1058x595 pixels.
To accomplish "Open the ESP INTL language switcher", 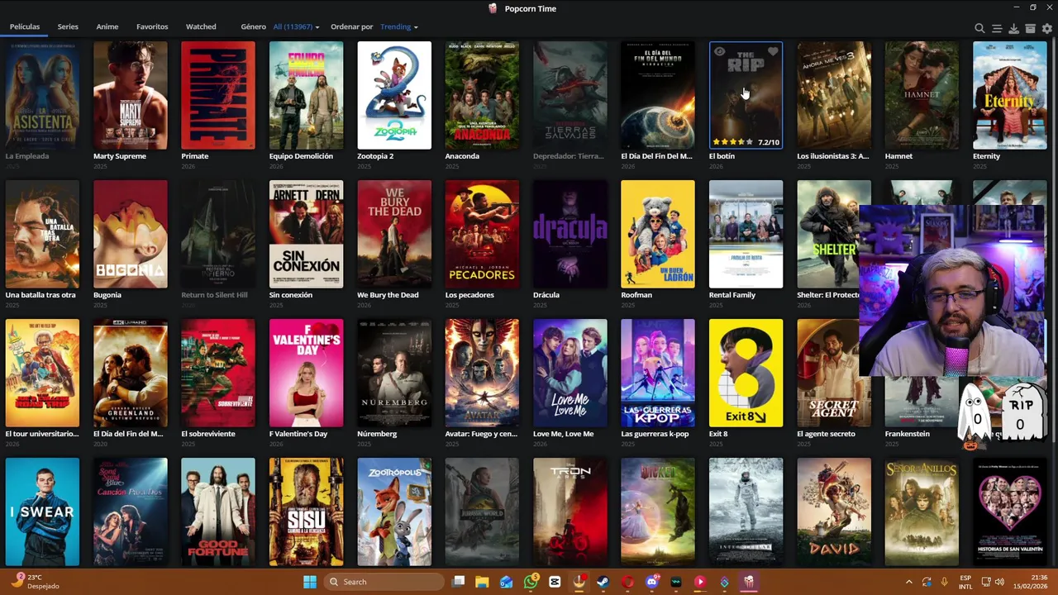I will tap(965, 582).
